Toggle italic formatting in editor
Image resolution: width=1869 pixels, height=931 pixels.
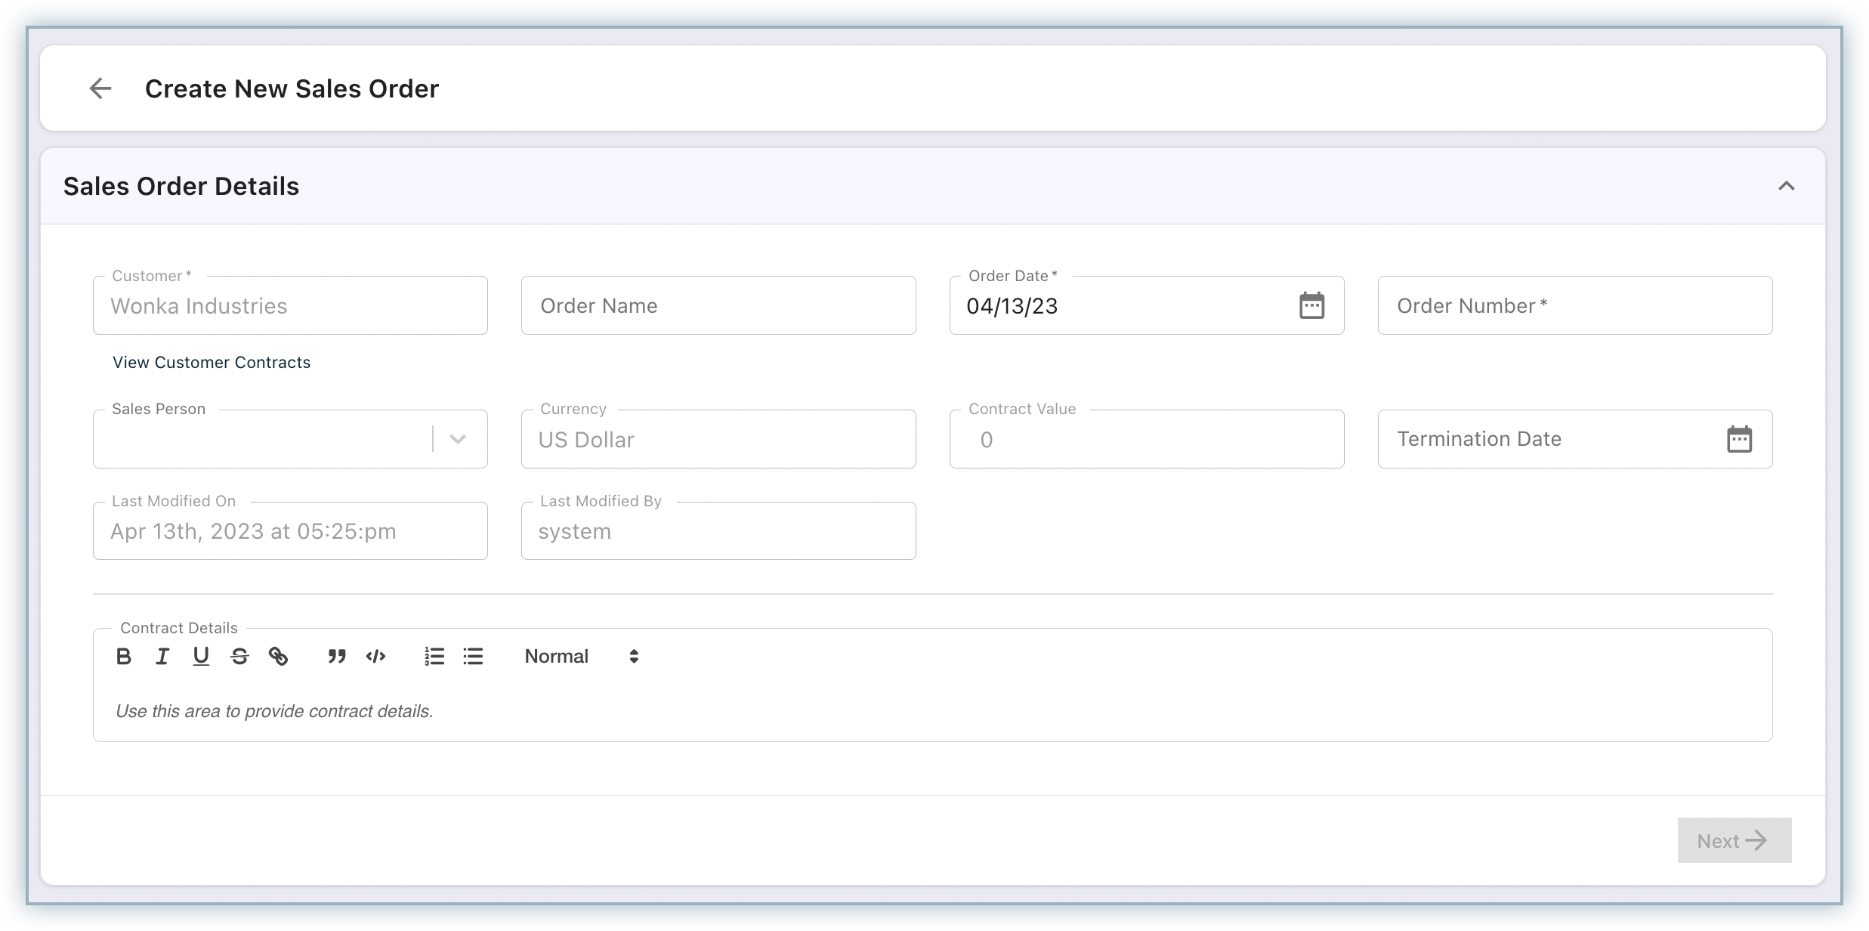[x=162, y=656]
